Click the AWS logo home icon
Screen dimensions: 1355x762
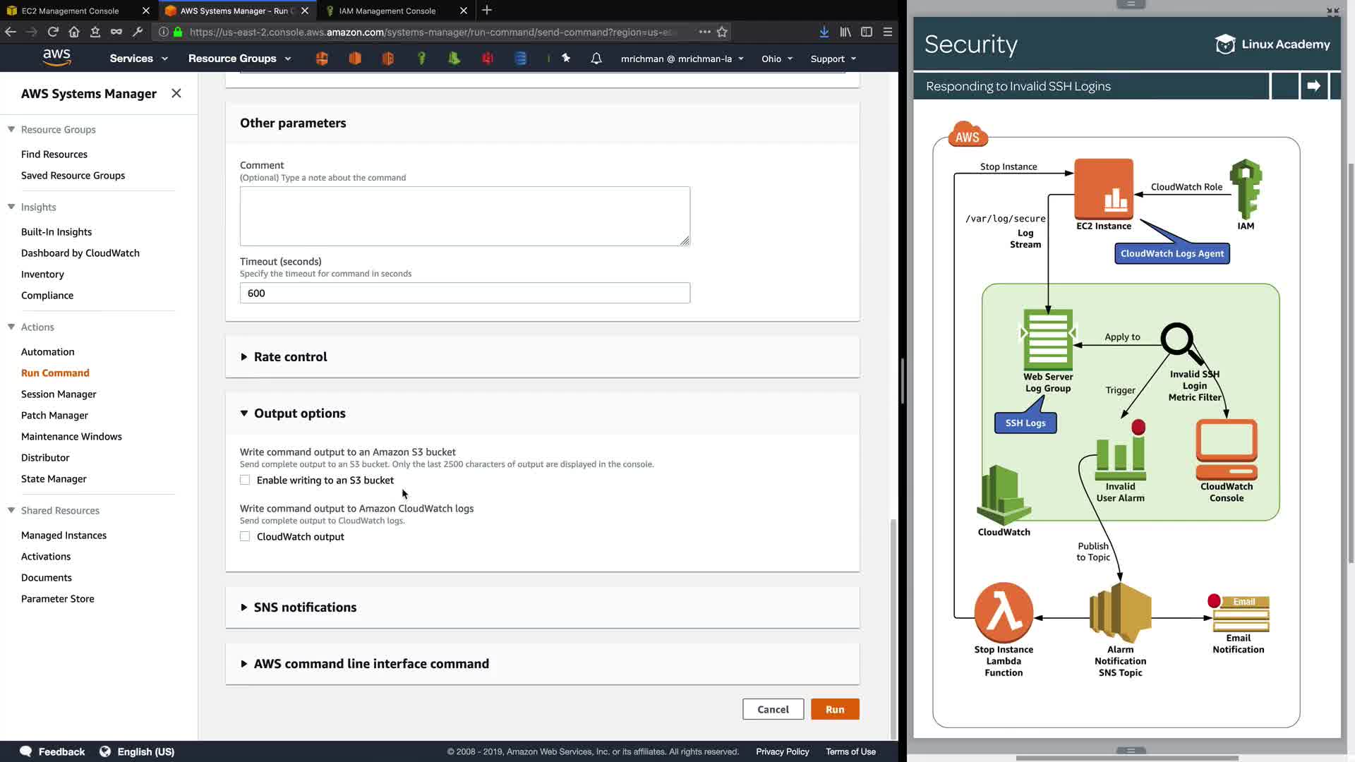[56, 57]
